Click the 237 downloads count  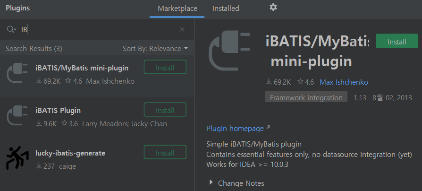(x=45, y=166)
